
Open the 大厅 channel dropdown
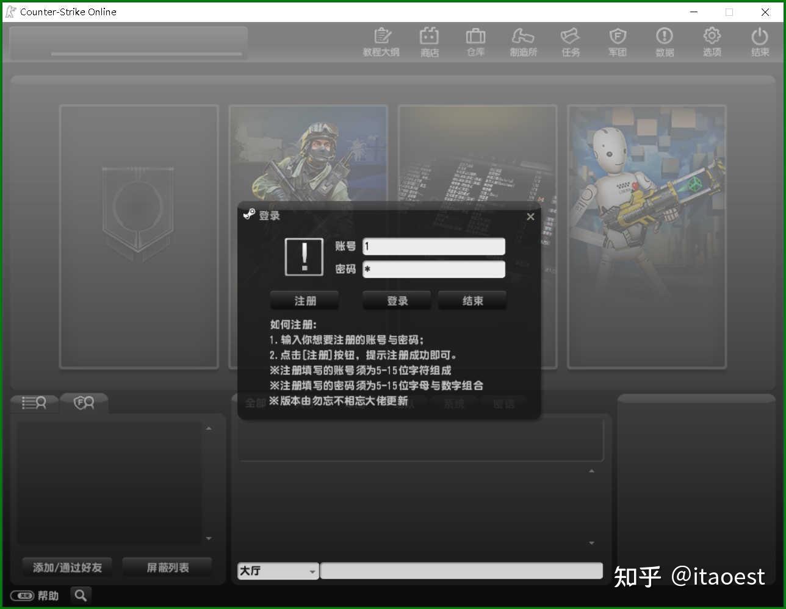278,571
